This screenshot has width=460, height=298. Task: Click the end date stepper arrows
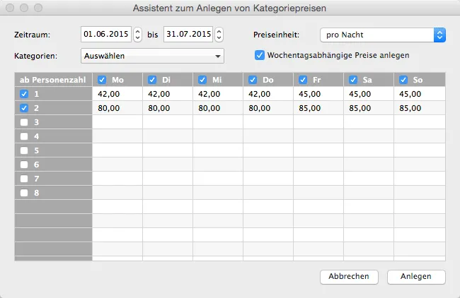point(219,35)
